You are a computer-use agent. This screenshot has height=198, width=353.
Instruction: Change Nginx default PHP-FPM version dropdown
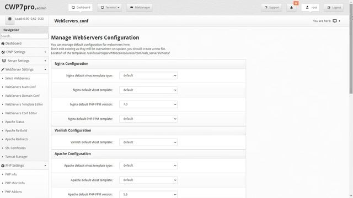tap(148, 105)
